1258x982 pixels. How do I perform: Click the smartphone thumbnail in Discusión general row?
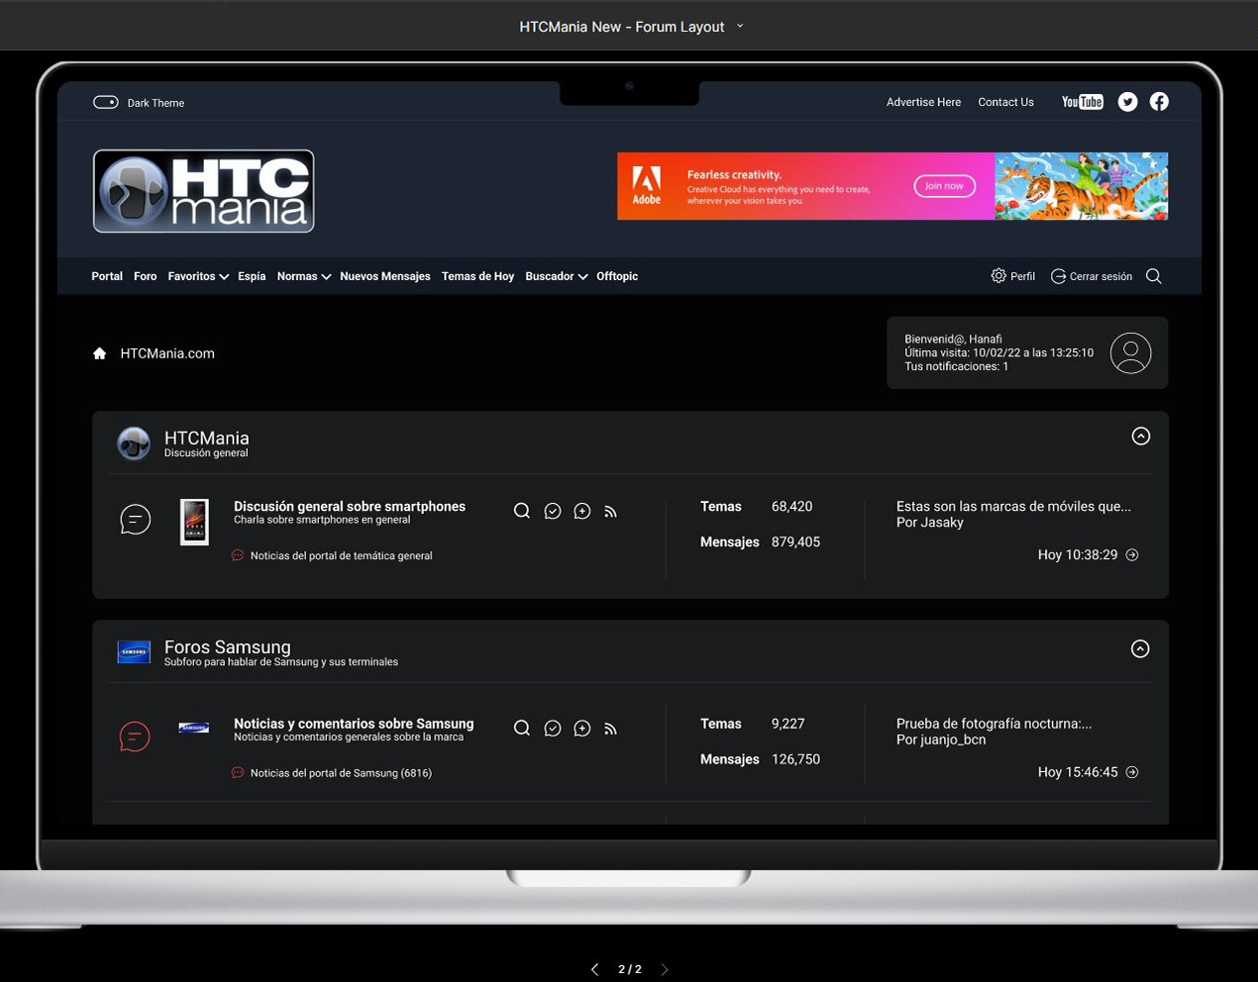click(x=194, y=522)
